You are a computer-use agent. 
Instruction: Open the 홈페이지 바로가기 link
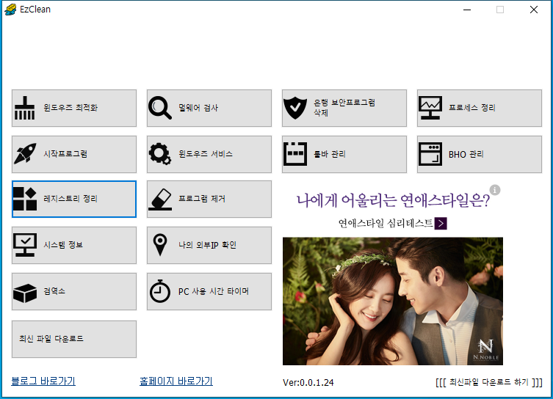tap(176, 381)
